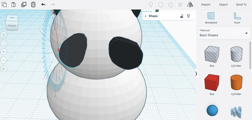Click FRONT face of the view cube
252x120 pixels.
tap(12, 26)
